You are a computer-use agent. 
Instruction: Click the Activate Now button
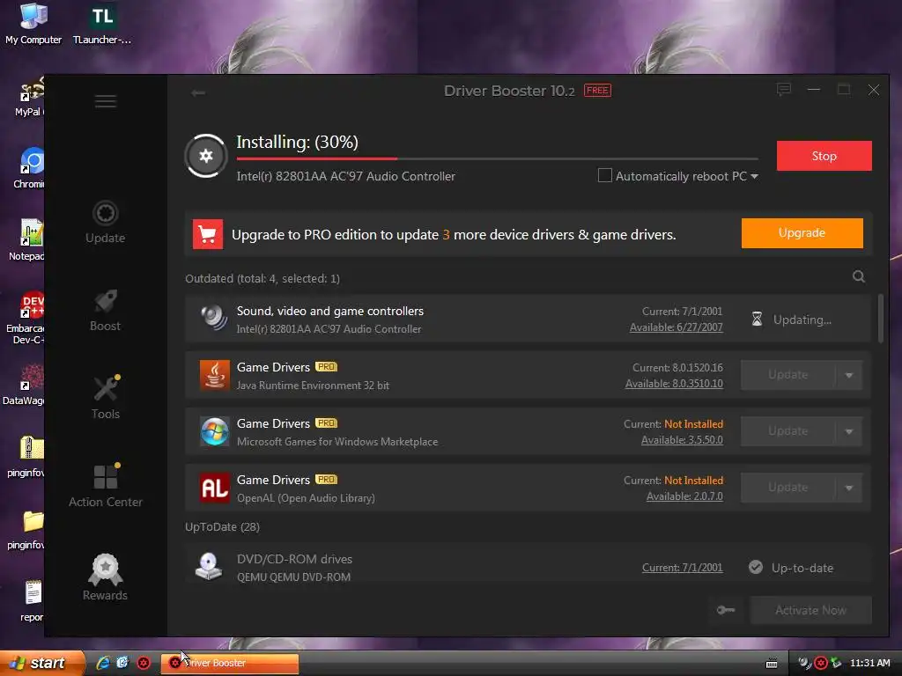tap(810, 610)
